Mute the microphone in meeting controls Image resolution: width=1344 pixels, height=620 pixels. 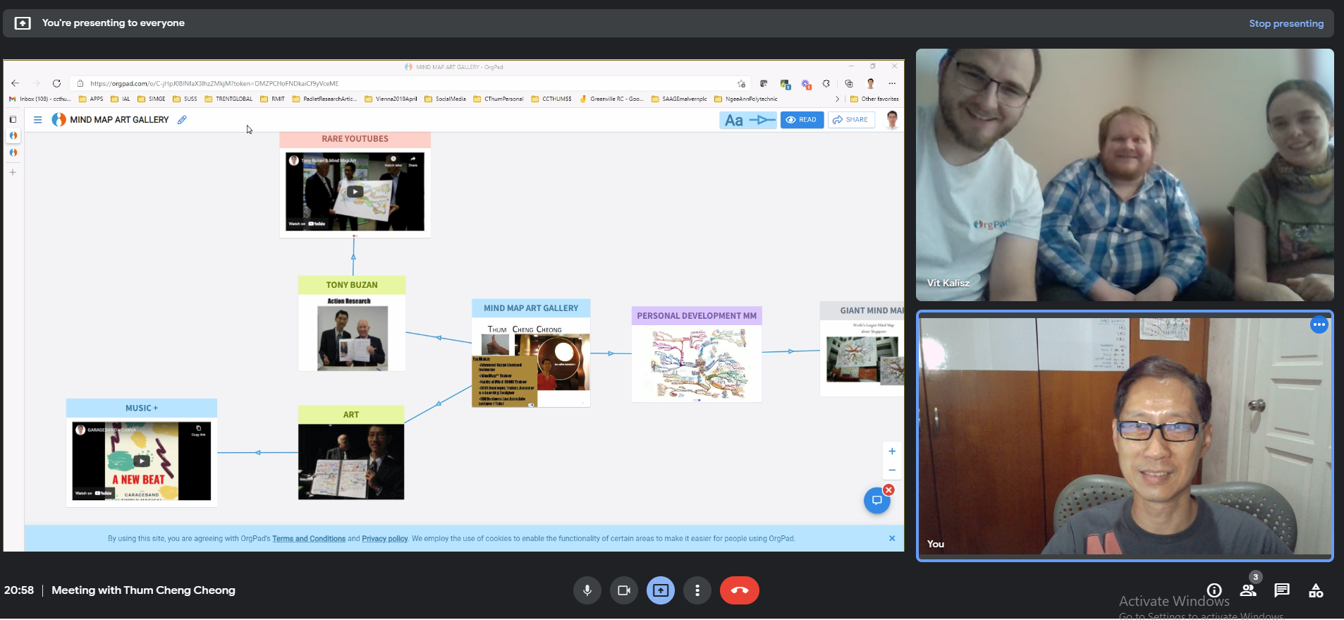click(587, 590)
